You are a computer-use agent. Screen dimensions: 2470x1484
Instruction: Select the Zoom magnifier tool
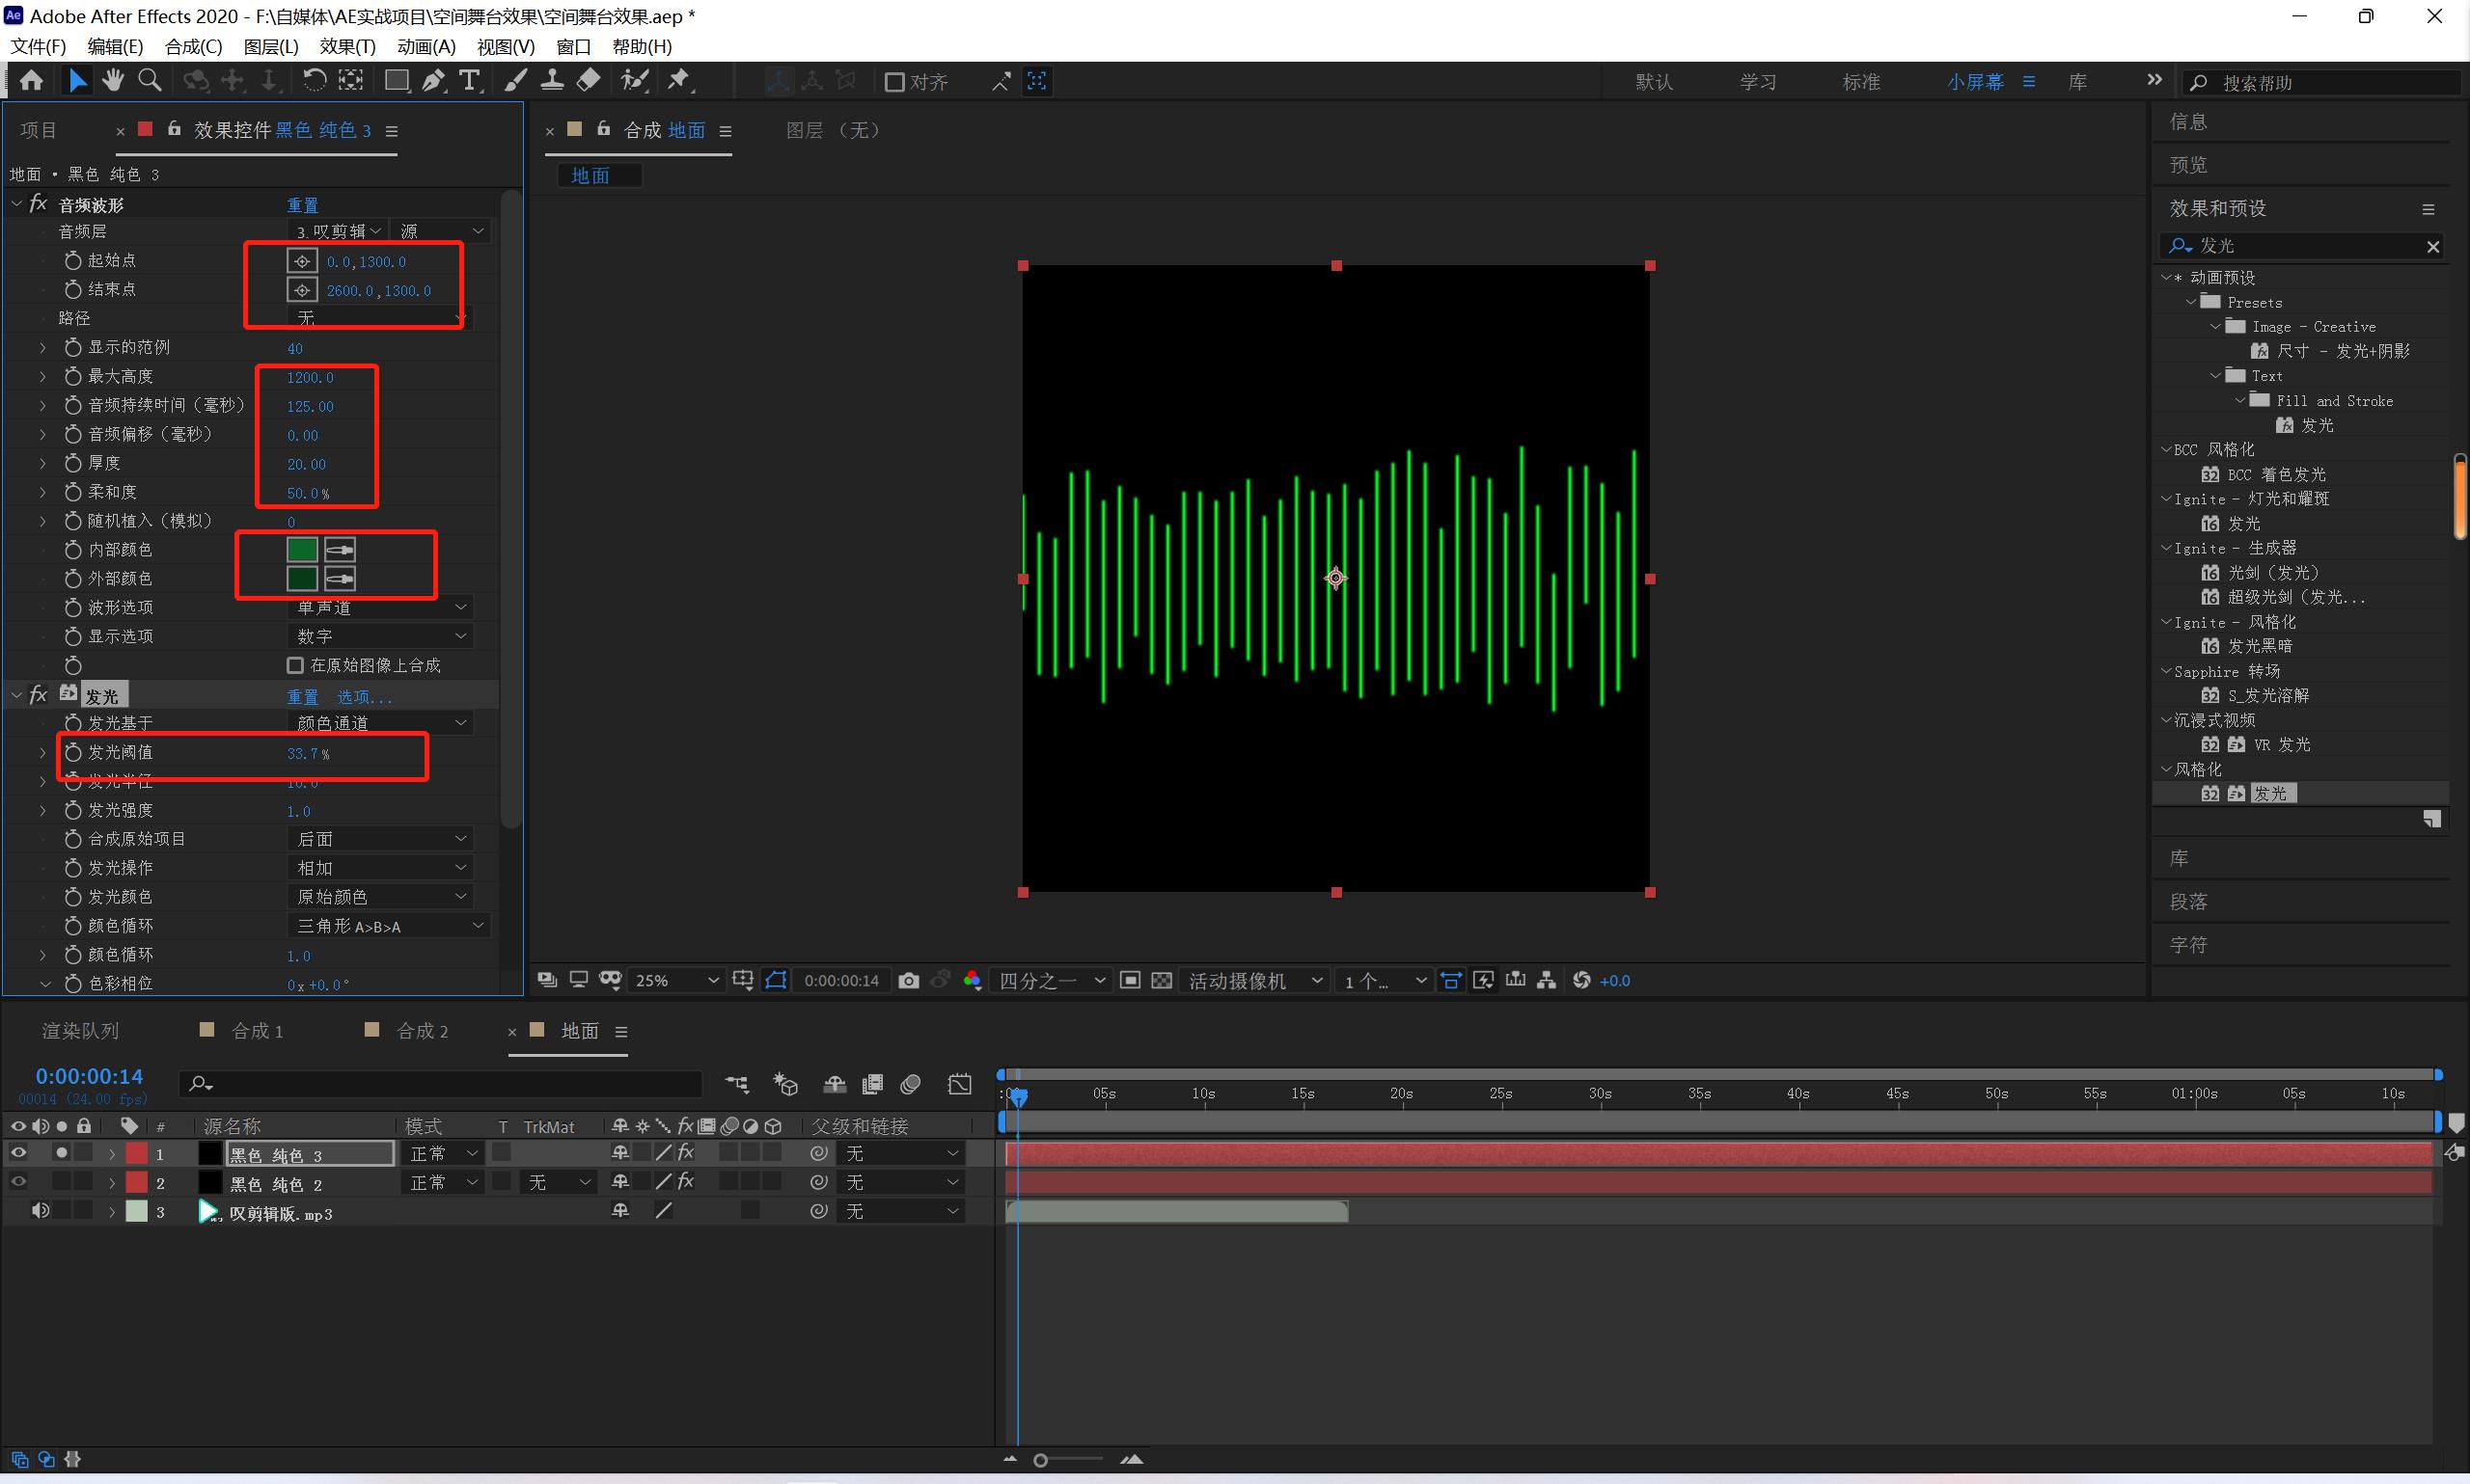151,81
